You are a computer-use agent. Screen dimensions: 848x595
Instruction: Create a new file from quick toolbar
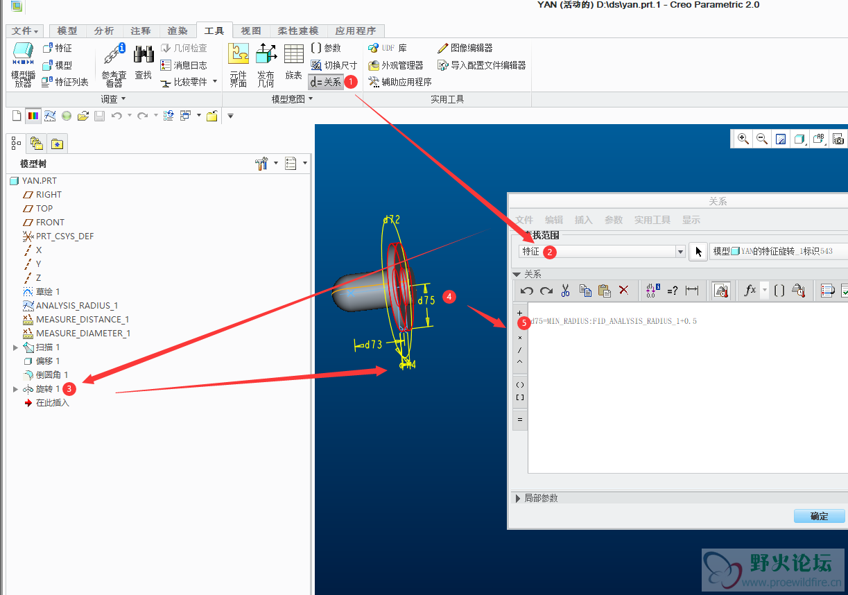[x=17, y=116]
